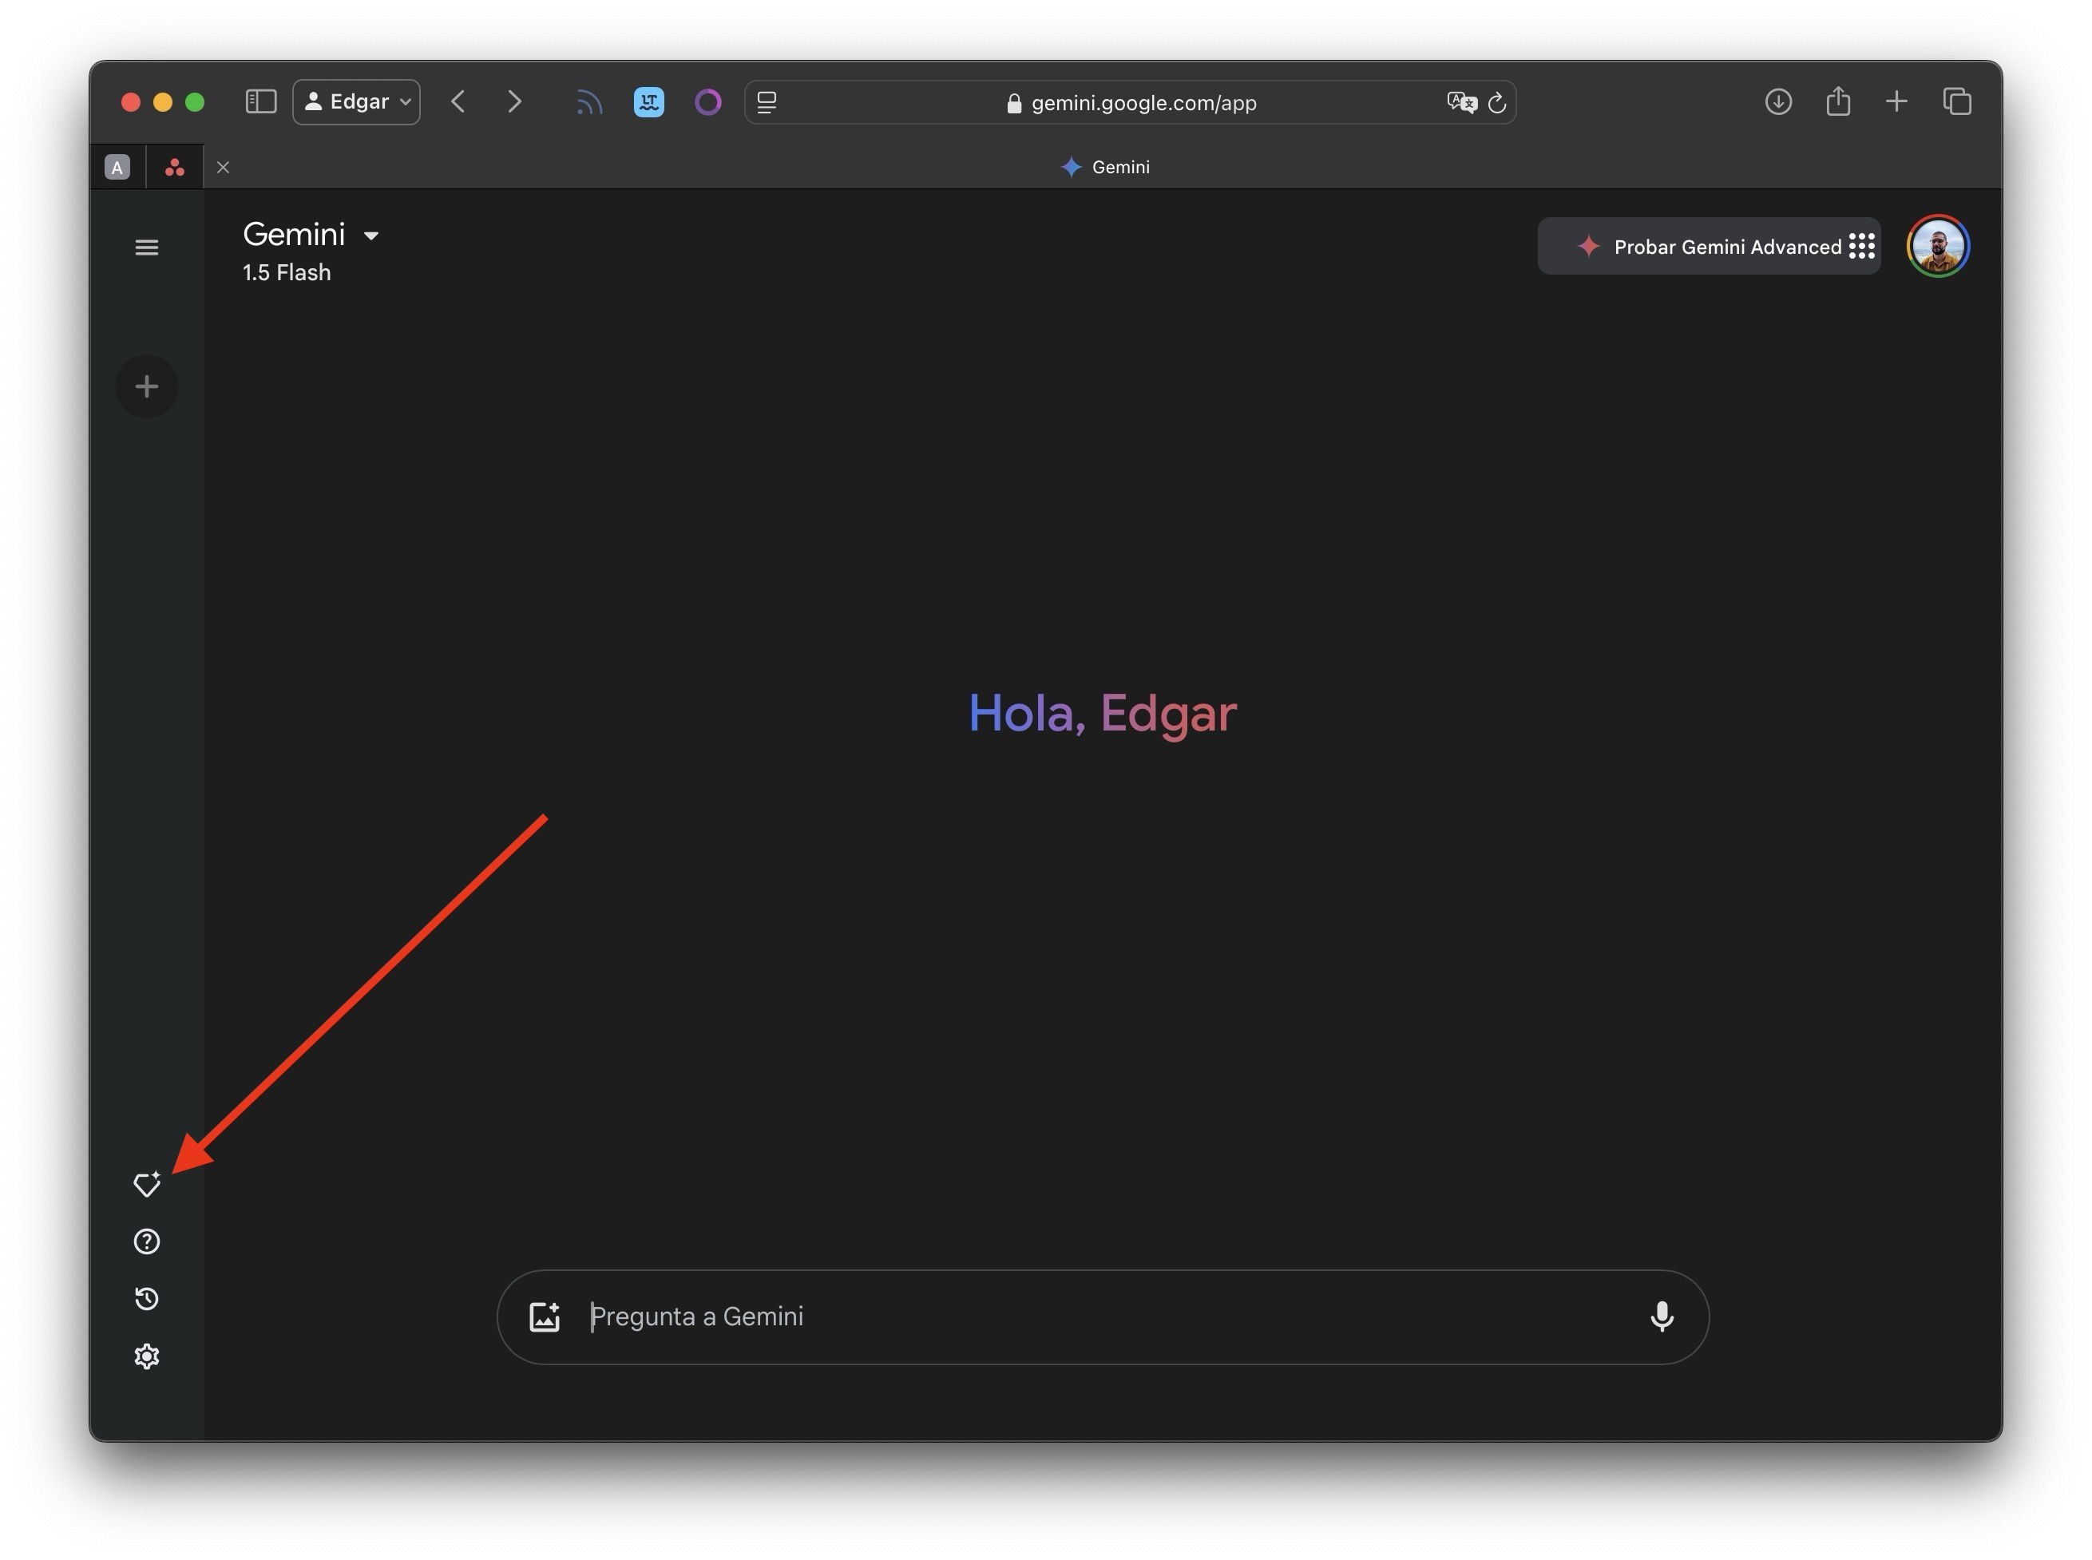The height and width of the screenshot is (1560, 2092).
Task: Open a new Safari tab with plus
Action: point(1896,102)
